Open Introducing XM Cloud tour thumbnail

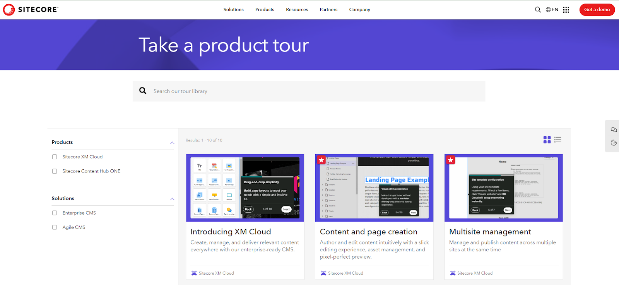(245, 188)
